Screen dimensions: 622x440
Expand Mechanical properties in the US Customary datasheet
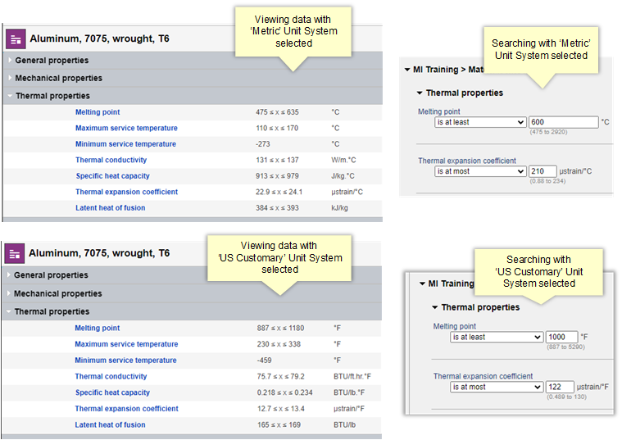tap(9, 293)
